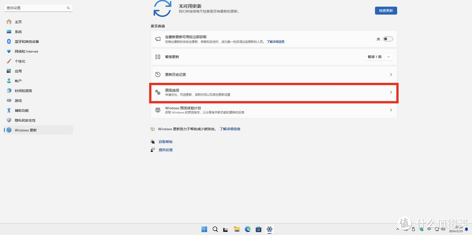The height and width of the screenshot is (235, 472).
Task: Click the 暂停 1 周 button
Action: 375,57
